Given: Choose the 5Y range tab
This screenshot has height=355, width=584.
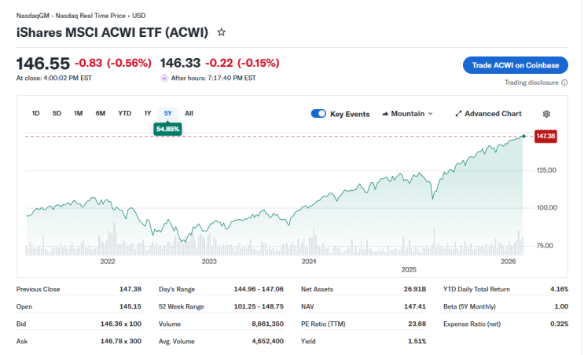Looking at the screenshot, I should pyautogui.click(x=168, y=113).
